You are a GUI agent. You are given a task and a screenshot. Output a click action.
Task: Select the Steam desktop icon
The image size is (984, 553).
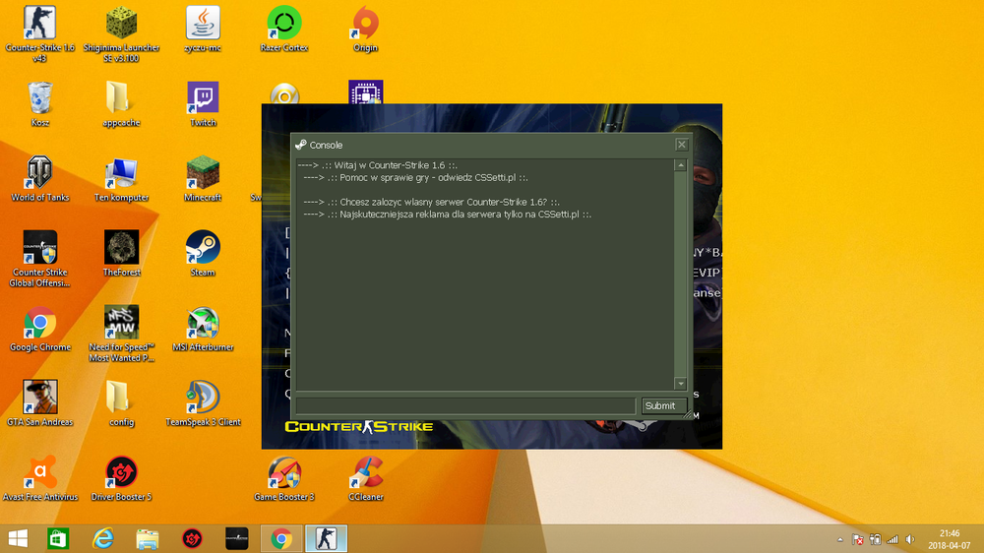point(203,254)
